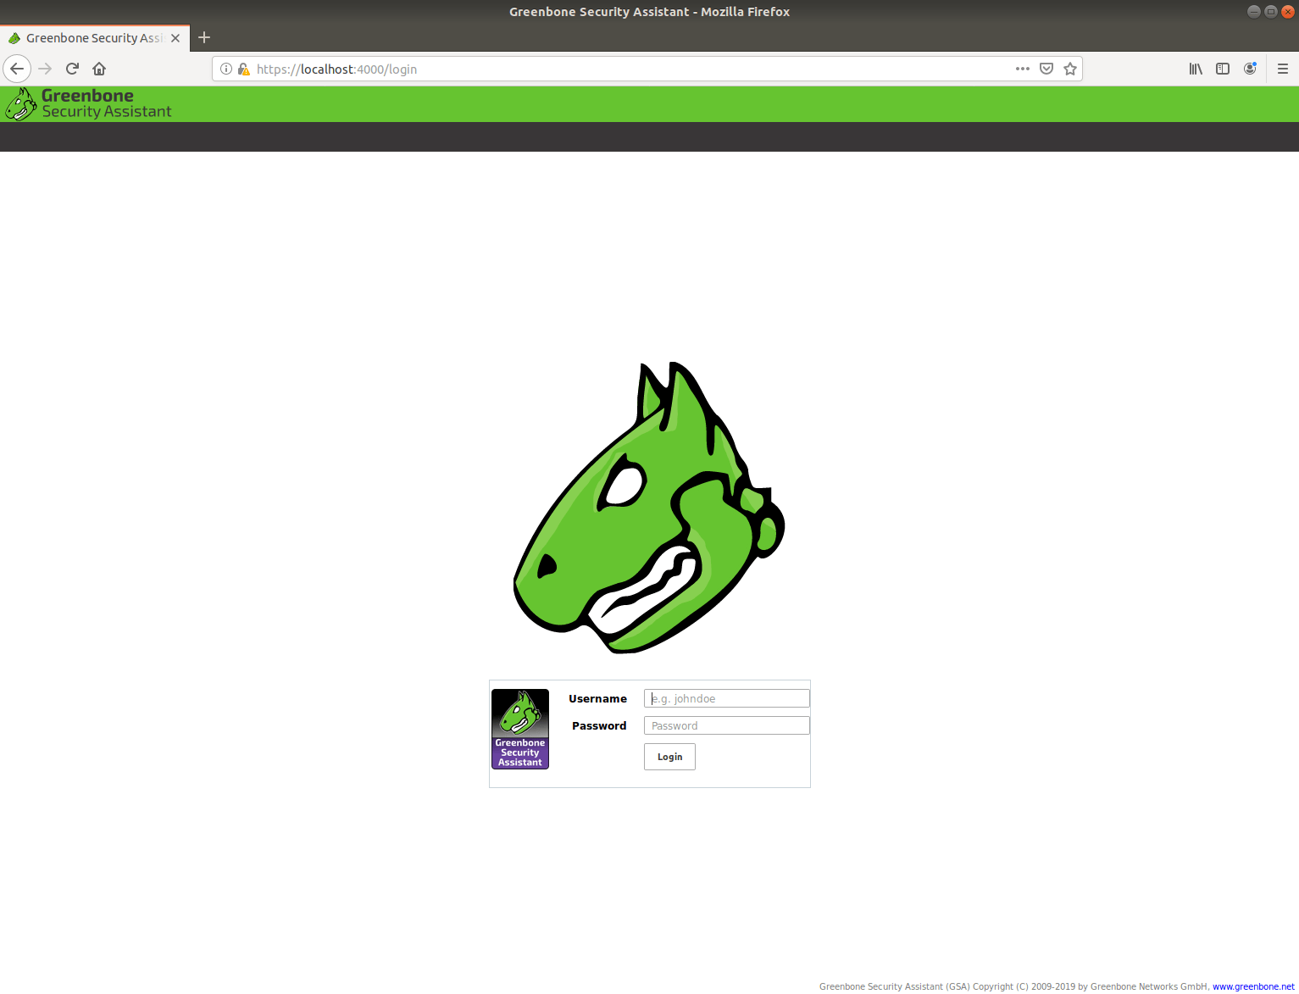Toggle content blocking via the shield icon

point(1046,69)
